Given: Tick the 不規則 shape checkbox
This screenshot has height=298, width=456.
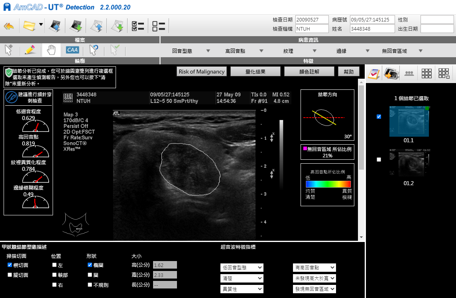Looking at the screenshot, I should point(90,285).
